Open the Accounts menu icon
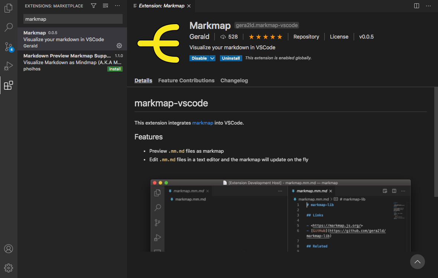This screenshot has width=438, height=278. point(9,248)
